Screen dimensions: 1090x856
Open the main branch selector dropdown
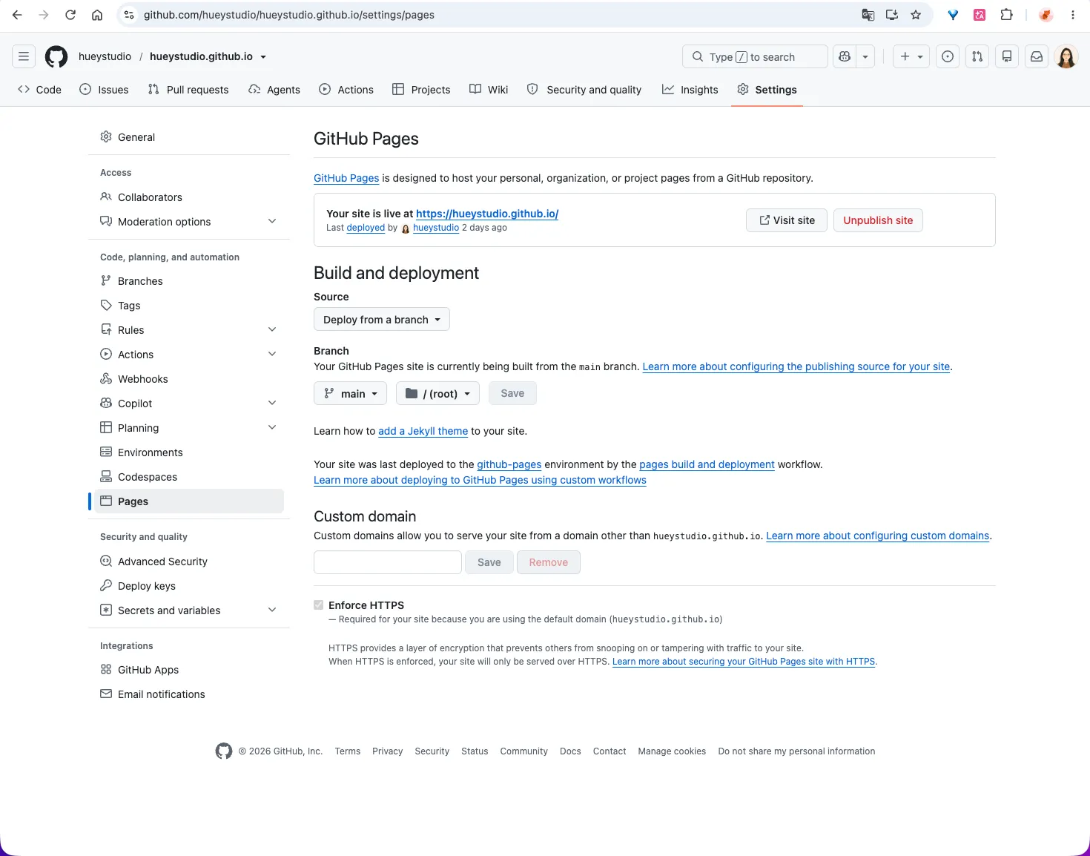[x=351, y=394]
